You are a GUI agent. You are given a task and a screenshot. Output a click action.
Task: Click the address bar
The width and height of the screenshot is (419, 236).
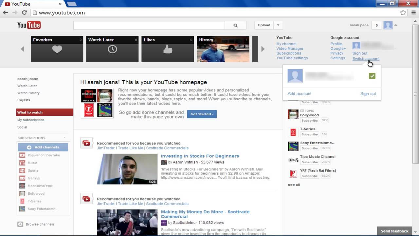tap(219, 12)
